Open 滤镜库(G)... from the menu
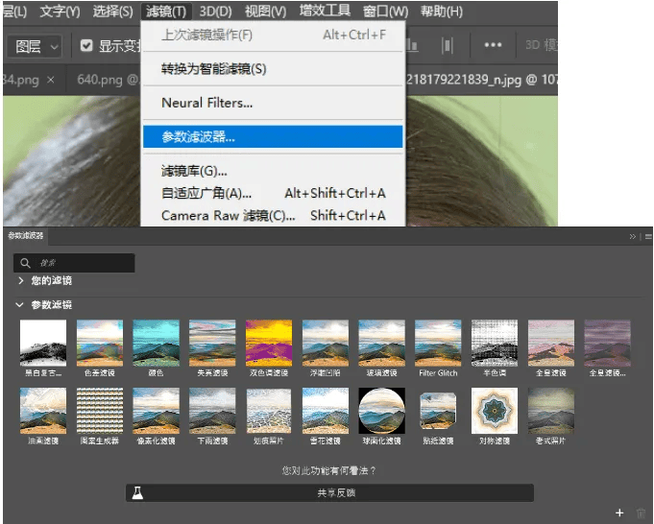654x524 pixels. (273, 171)
